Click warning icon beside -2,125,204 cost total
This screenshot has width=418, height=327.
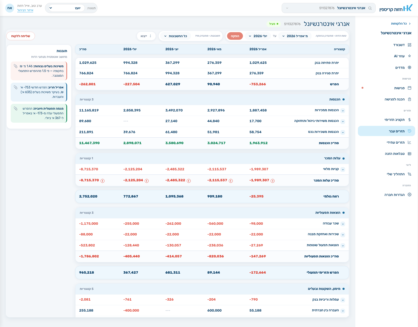(x=147, y=181)
